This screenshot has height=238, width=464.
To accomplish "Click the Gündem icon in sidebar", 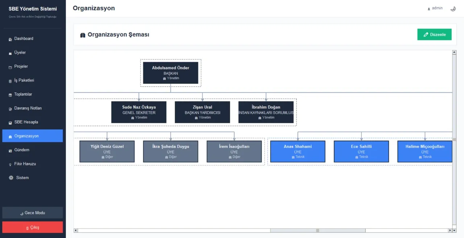I will [x=10, y=151].
